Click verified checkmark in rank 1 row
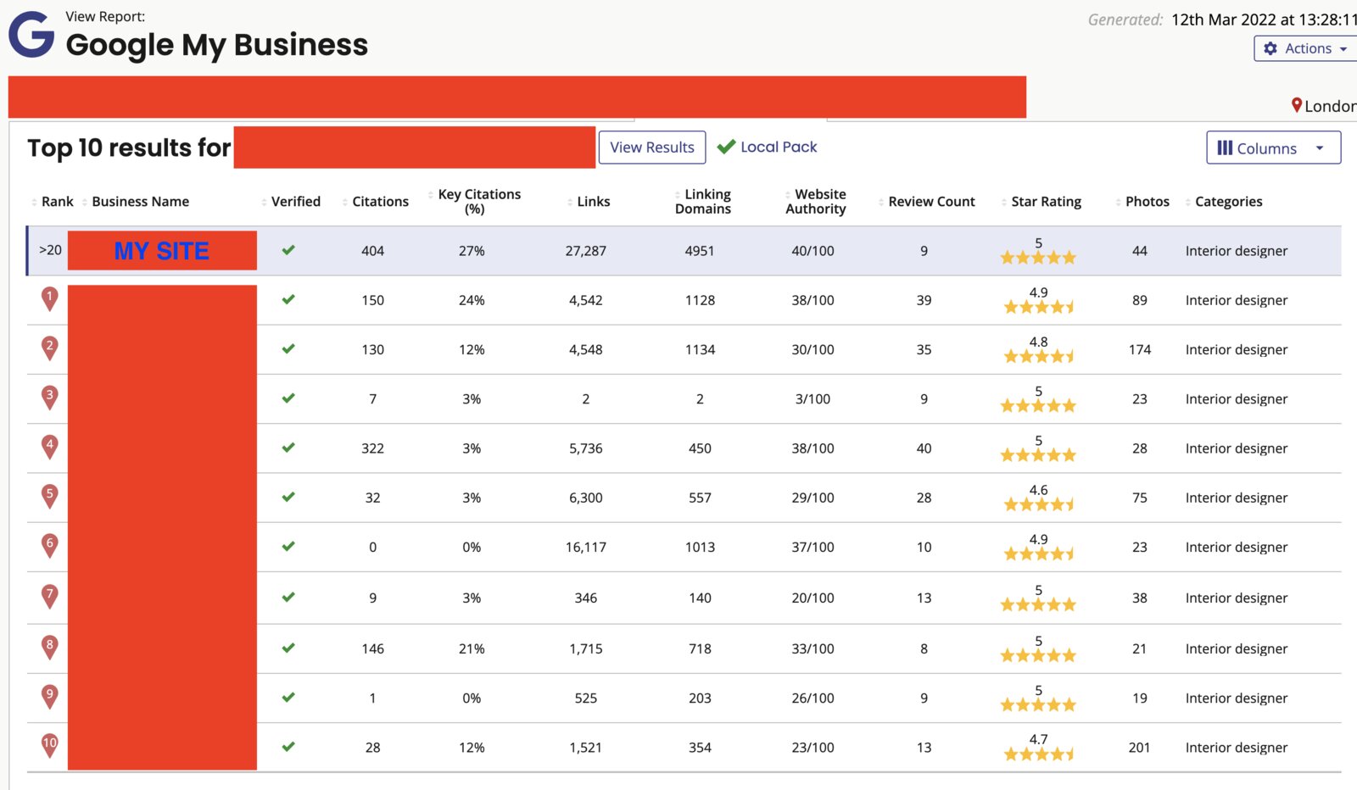 click(288, 299)
